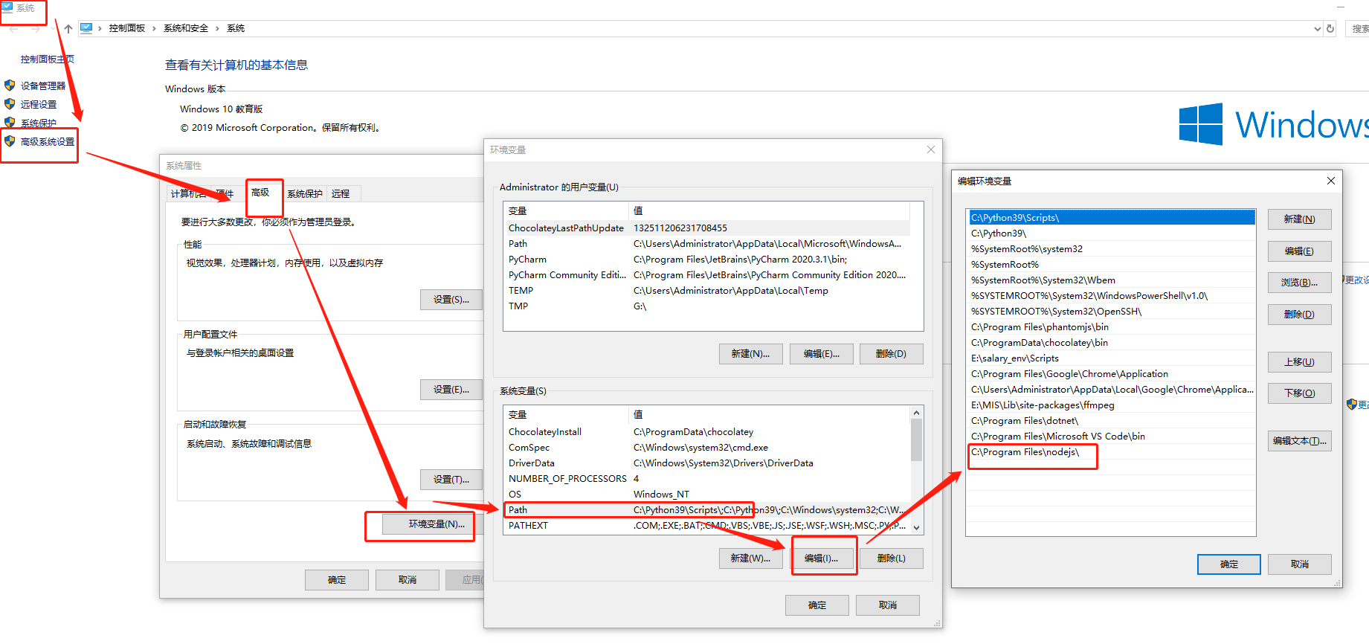Switch to the 系统保护 tab in 系统属性
1369x644 pixels.
(x=305, y=193)
